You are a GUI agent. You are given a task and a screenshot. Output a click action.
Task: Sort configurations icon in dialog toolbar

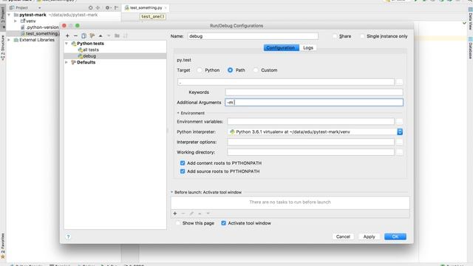pos(125,35)
